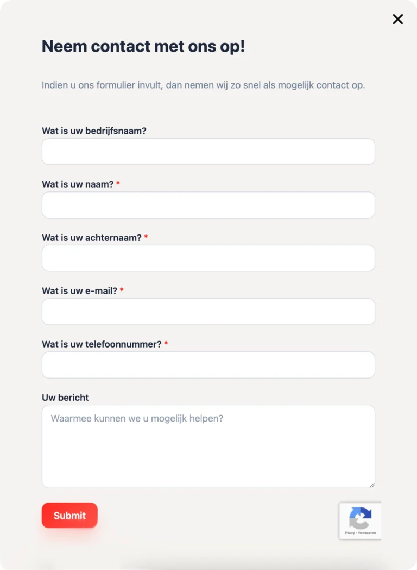Image resolution: width=417 pixels, height=570 pixels.
Task: Close the contact form with the X icon
Action: (398, 19)
